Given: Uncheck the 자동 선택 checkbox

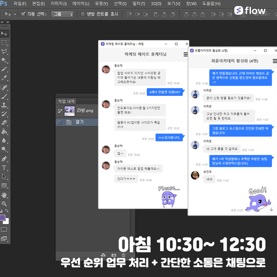Looking at the screenshot, I should point(23,14).
